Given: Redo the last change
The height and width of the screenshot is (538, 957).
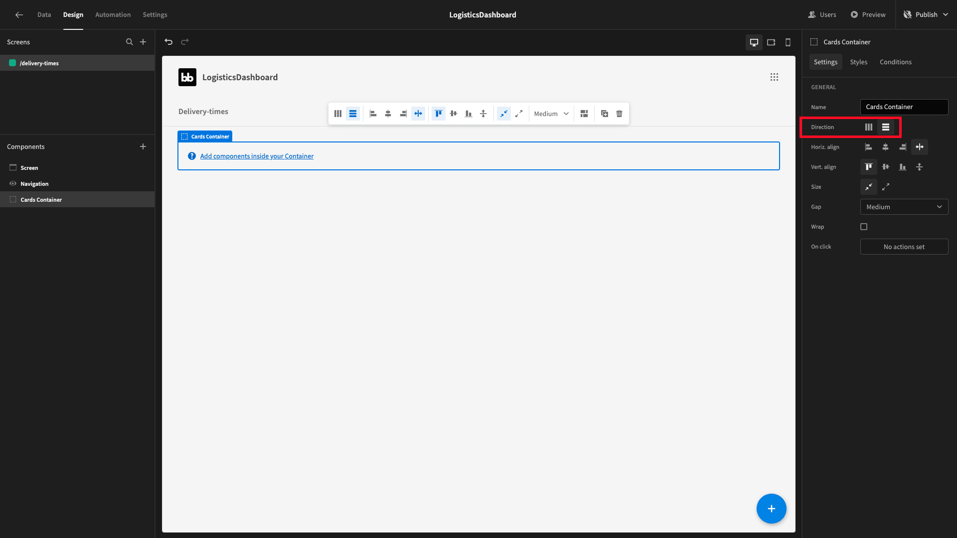Looking at the screenshot, I should click(x=185, y=42).
